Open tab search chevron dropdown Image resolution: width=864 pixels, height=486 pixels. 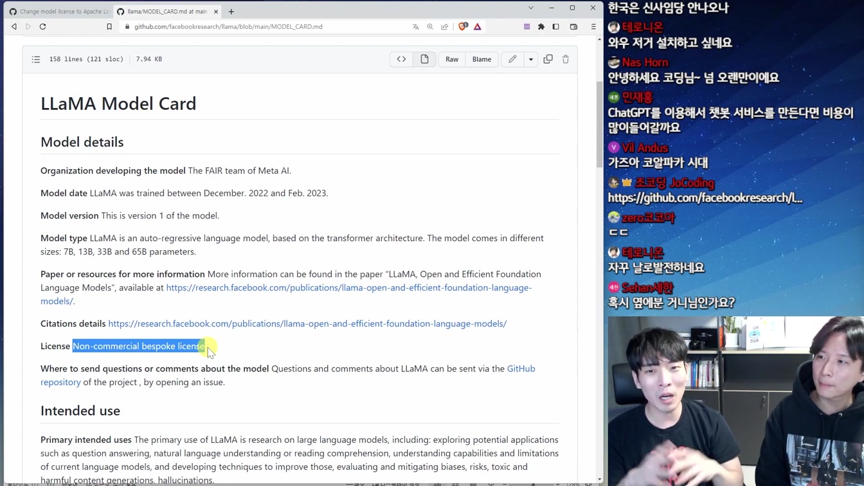pos(531,8)
